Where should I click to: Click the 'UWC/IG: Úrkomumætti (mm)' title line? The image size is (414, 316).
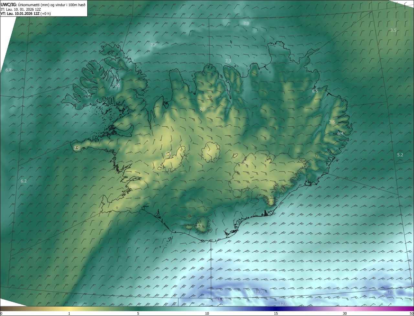click(43, 4)
